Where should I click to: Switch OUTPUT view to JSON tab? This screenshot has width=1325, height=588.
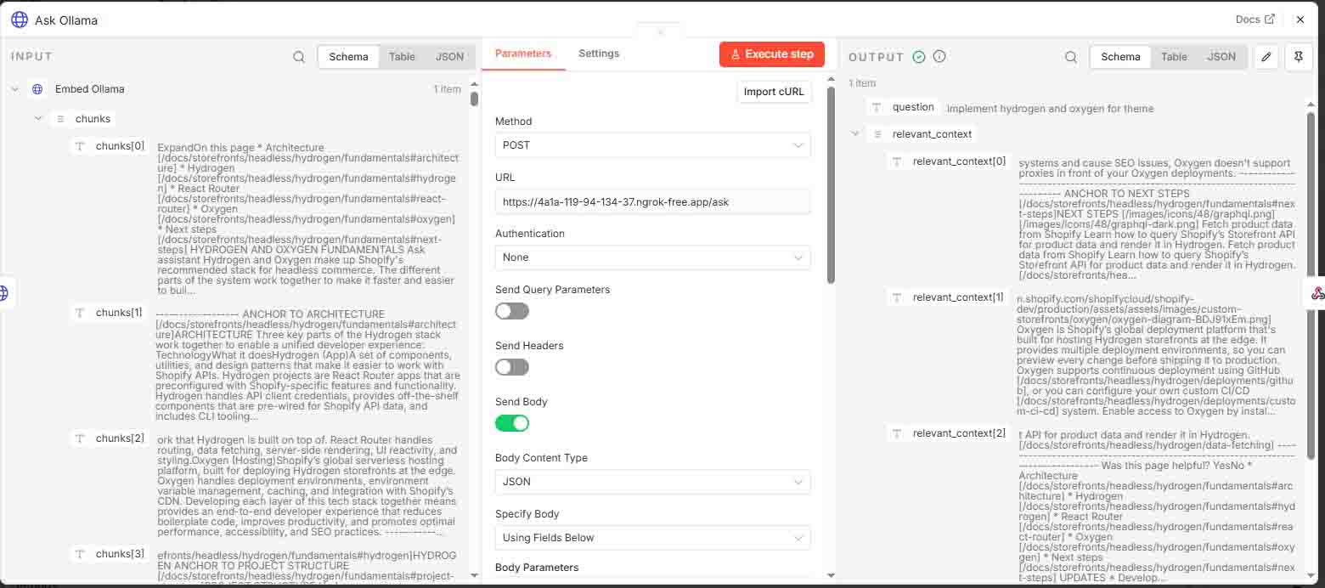[x=1221, y=57]
